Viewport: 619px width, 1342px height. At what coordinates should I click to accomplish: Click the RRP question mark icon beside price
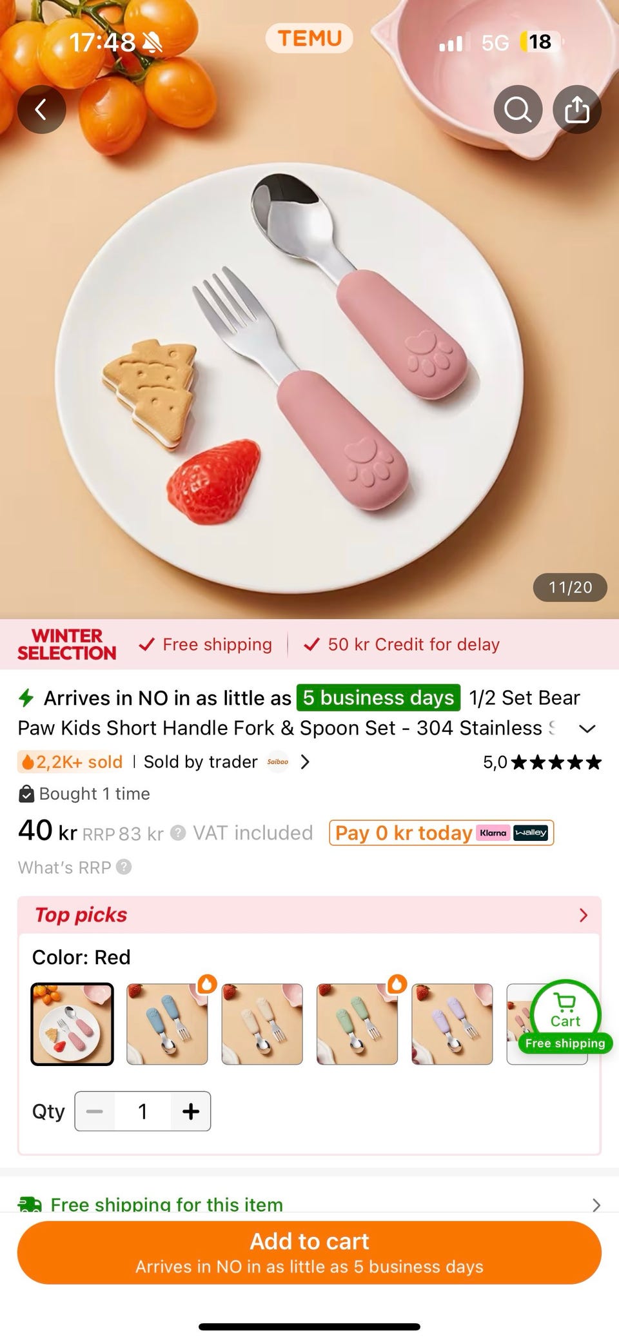pyautogui.click(x=178, y=833)
